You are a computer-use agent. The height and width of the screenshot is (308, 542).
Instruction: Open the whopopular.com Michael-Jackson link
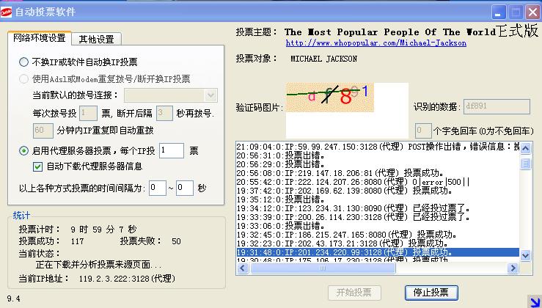point(376,43)
